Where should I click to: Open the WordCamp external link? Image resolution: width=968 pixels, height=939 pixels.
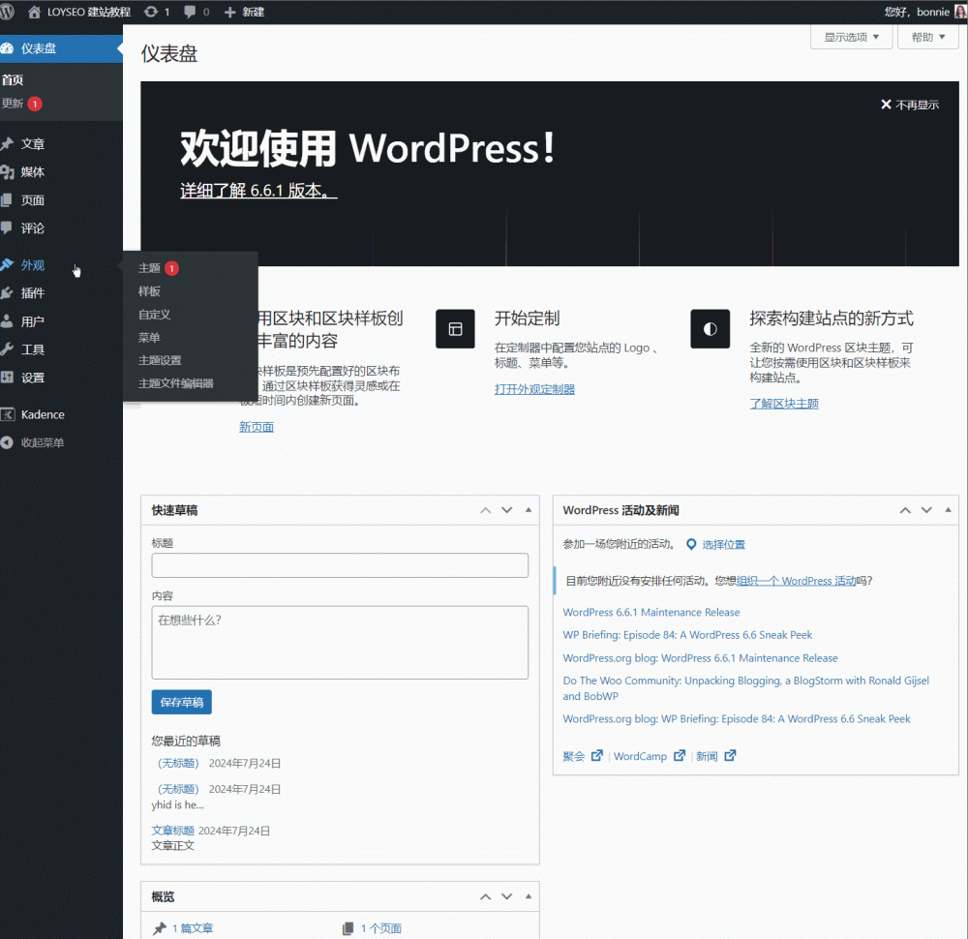(650, 756)
